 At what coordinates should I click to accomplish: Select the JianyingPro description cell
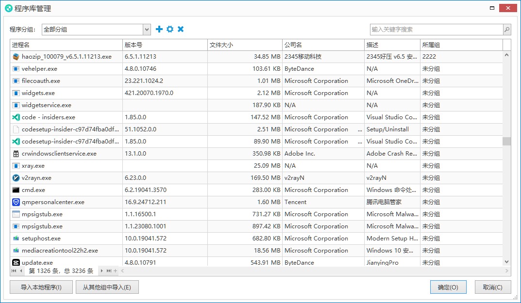click(x=392, y=262)
